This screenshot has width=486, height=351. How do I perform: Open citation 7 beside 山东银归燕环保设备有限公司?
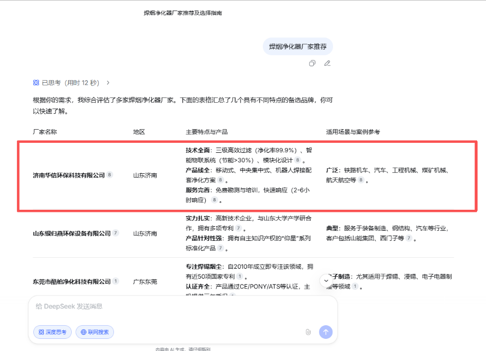pos(116,233)
